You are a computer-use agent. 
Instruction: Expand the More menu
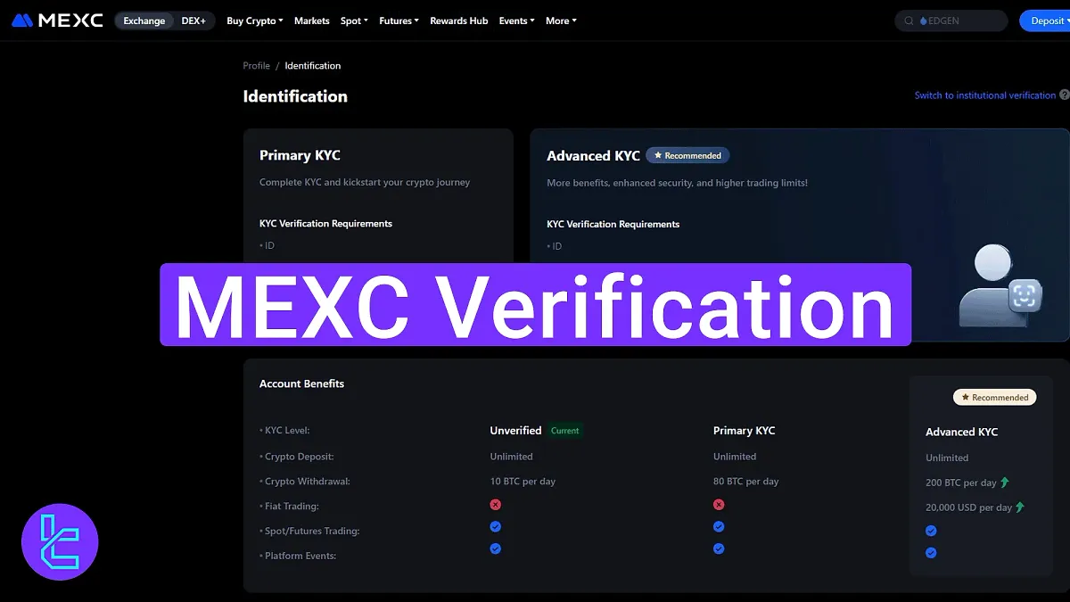coord(560,21)
